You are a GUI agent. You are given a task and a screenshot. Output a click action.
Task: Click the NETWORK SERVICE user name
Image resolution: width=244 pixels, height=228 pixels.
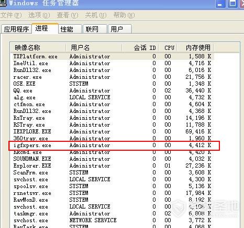coord(93,220)
